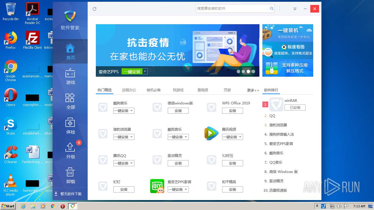This screenshot has width=374, height=210.
Task: Select second banner carousel dot
Action: click(243, 71)
